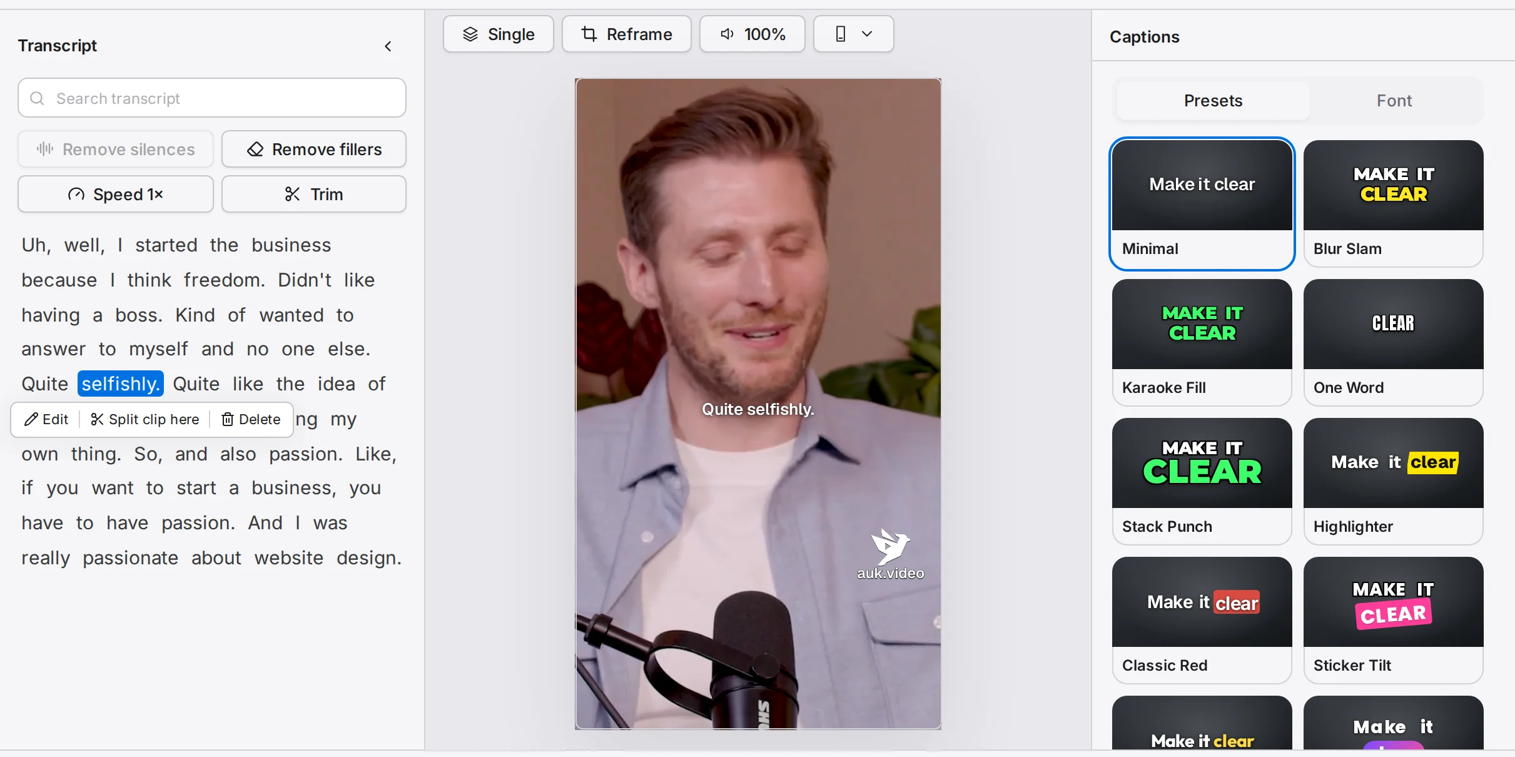This screenshot has height=757, width=1515.
Task: Select the Highlighter caption preset
Action: (1394, 482)
